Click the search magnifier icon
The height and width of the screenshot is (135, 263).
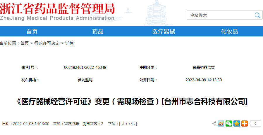point(257,15)
